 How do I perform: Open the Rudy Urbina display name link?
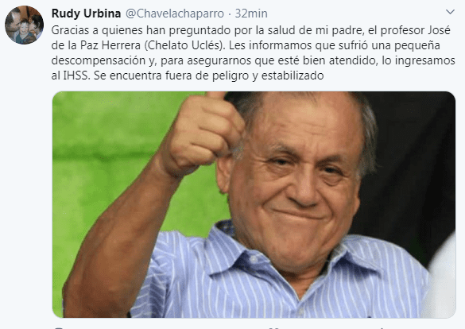(x=86, y=14)
